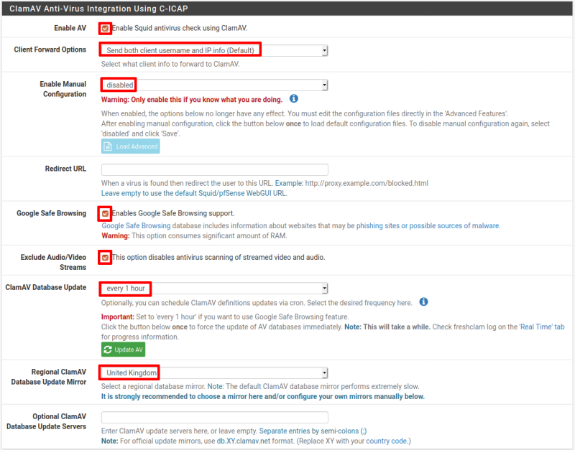Click 'Separate entries by semi-colons' text

click(313, 431)
